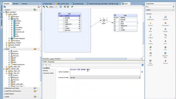Screen dimensions: 176x99
Task: Switch to the Physical view tab
Action: 57,59
